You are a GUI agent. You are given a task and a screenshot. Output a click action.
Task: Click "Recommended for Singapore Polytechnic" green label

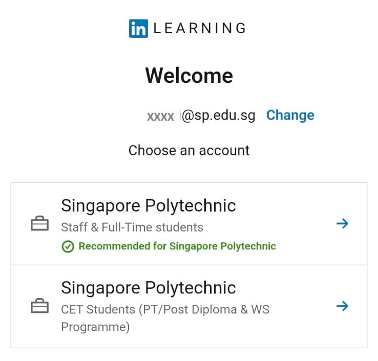(177, 246)
